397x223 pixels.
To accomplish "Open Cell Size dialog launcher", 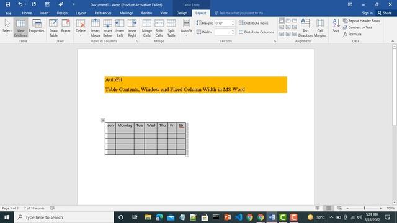I will click(275, 41).
